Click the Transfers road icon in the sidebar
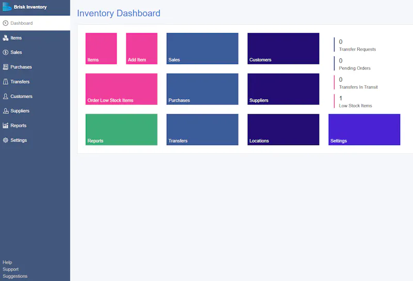Image resolution: width=413 pixels, height=281 pixels. [6, 82]
